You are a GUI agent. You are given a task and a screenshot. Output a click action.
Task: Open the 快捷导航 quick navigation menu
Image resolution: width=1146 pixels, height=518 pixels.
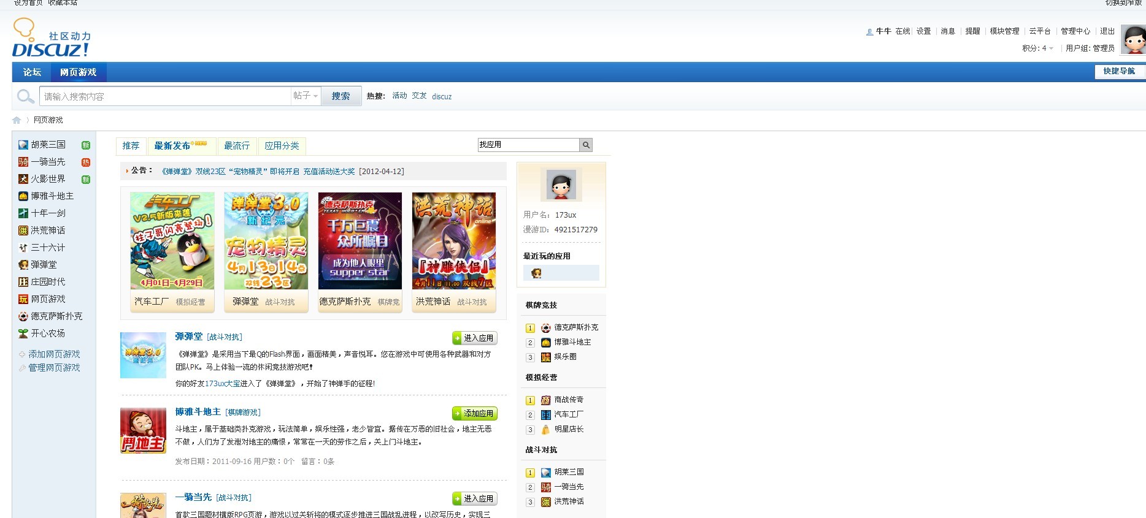pyautogui.click(x=1119, y=72)
